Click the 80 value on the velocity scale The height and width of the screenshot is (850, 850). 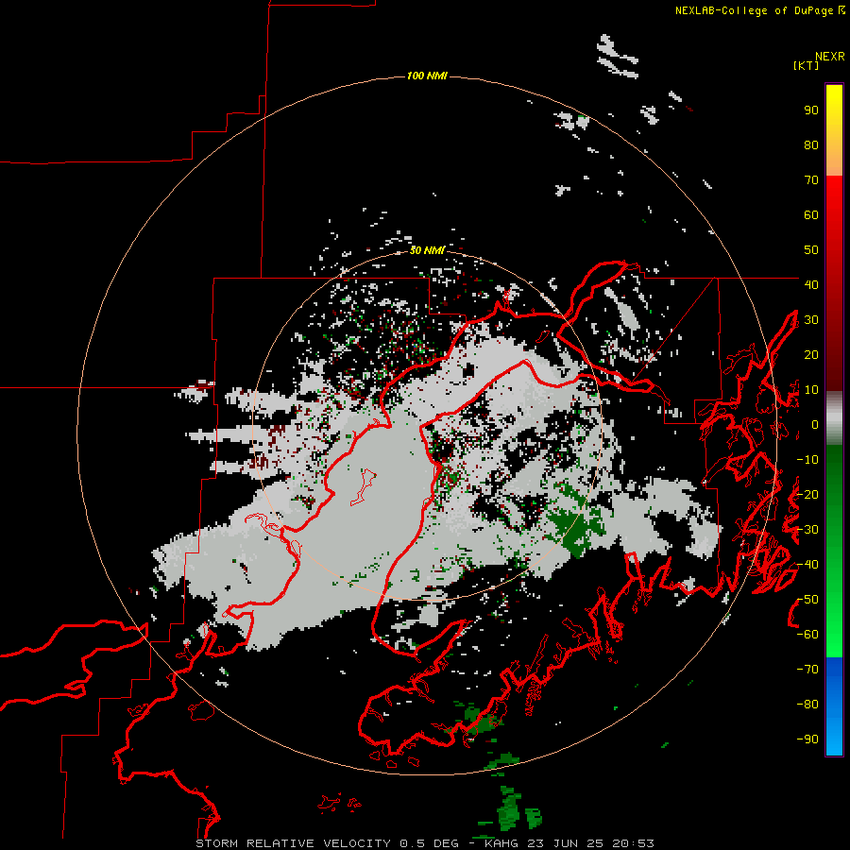(811, 145)
